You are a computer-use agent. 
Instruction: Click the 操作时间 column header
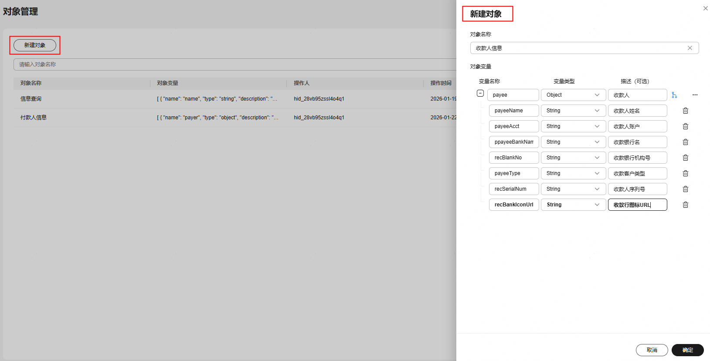point(441,83)
